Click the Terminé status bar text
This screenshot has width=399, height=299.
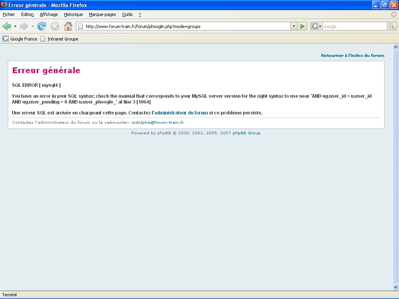click(x=9, y=295)
